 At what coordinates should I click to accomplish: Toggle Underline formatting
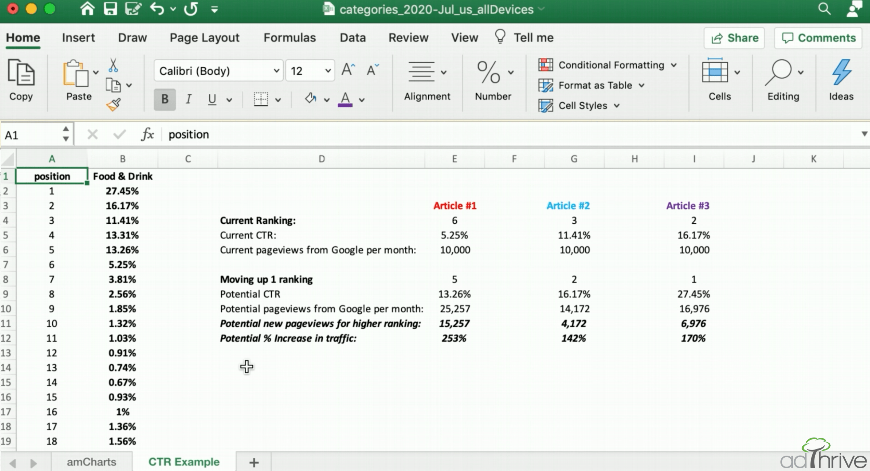tap(212, 99)
